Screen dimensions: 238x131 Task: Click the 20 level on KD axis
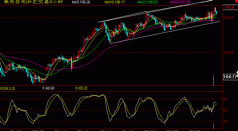click(226, 122)
